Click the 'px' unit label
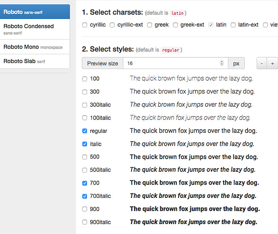Image resolution: width=278 pixels, height=234 pixels. pos(236,63)
